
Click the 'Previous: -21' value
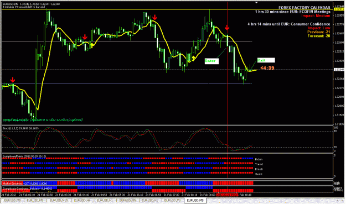(x=319, y=32)
